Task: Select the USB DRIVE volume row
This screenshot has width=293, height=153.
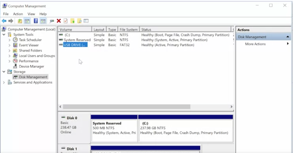Action: click(x=146, y=45)
